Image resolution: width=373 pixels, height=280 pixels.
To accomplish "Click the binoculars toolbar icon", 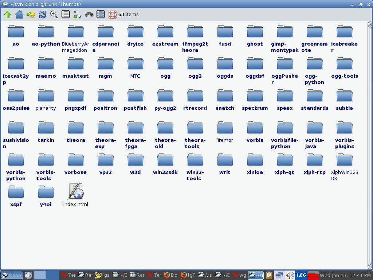I will (x=89, y=15).
